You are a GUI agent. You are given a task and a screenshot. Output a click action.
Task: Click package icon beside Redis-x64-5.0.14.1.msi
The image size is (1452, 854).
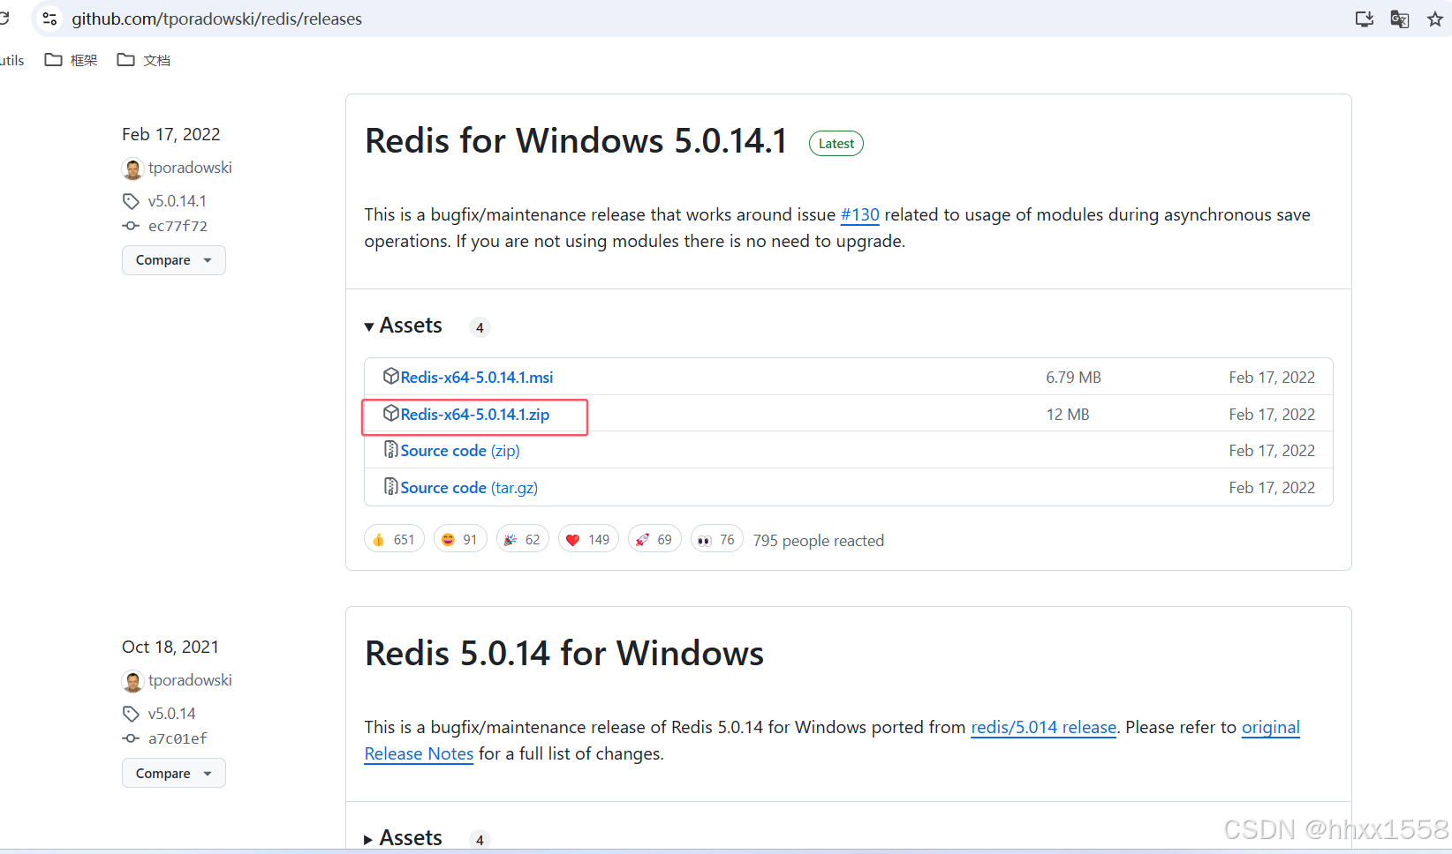(391, 376)
